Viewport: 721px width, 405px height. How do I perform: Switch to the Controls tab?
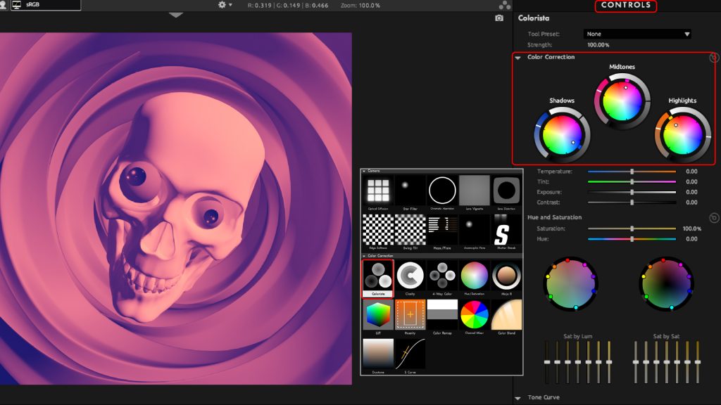pyautogui.click(x=625, y=6)
